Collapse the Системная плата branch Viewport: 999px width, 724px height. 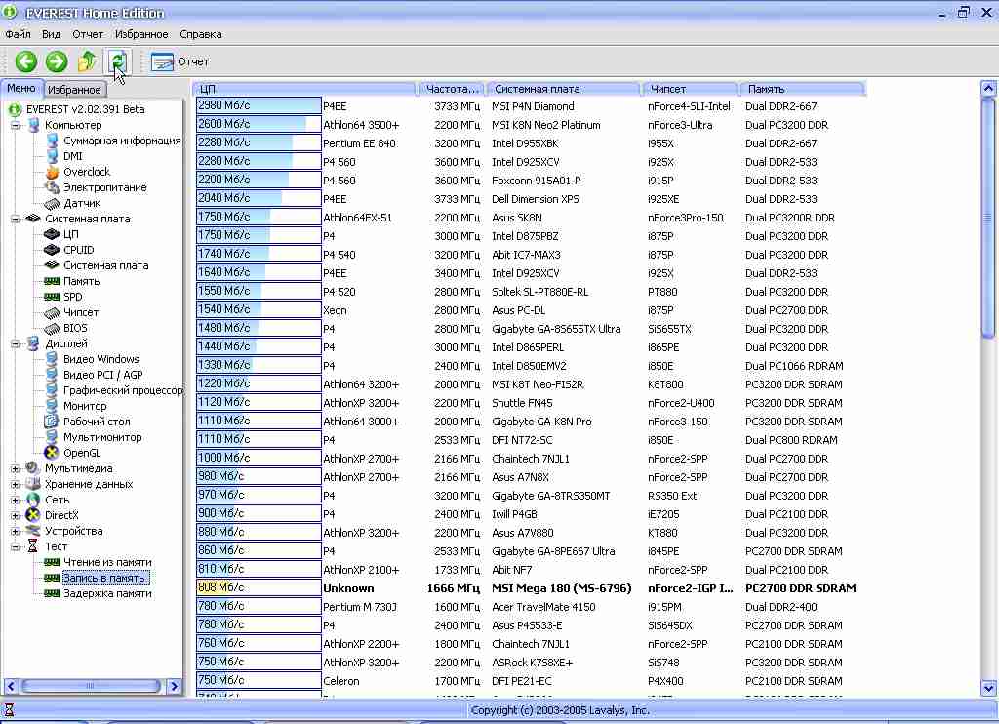(x=15, y=219)
